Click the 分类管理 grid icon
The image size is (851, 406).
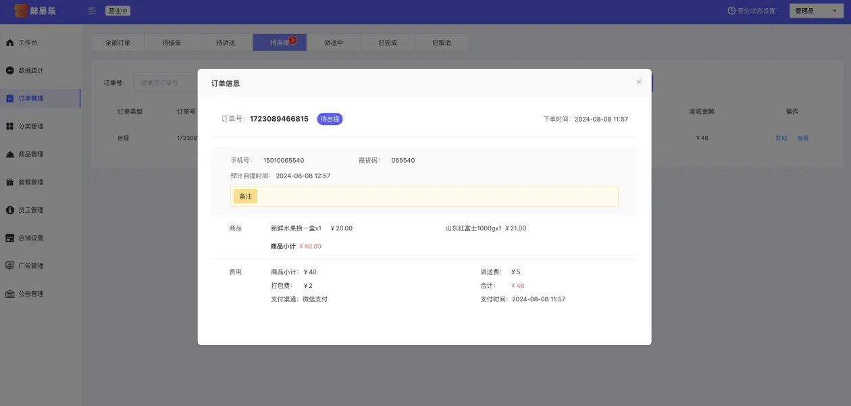[10, 126]
